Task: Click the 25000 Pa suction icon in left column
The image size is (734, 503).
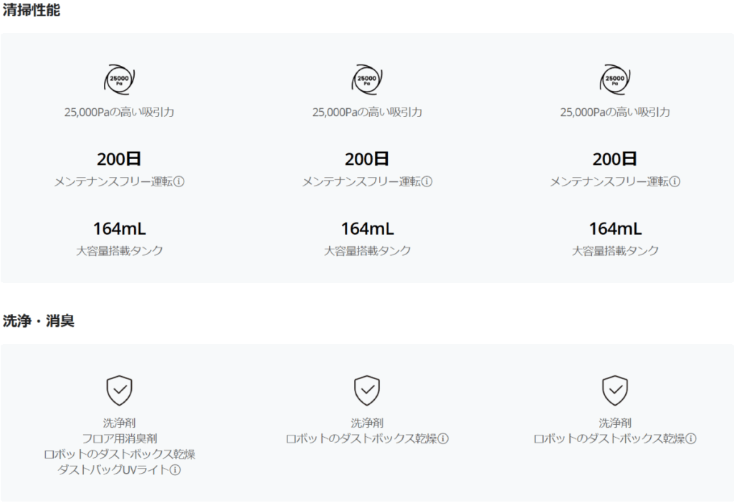Action: point(119,79)
